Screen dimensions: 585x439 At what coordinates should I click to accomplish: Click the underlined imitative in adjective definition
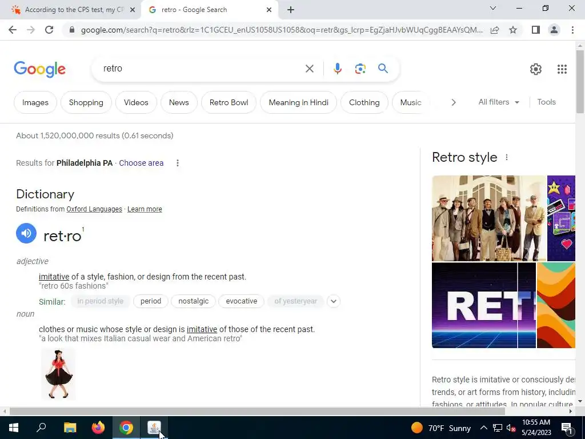point(54,277)
